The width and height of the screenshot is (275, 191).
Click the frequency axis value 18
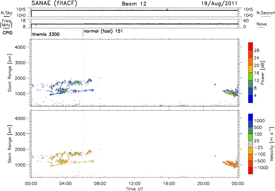pyautogui.click(x=23, y=21)
